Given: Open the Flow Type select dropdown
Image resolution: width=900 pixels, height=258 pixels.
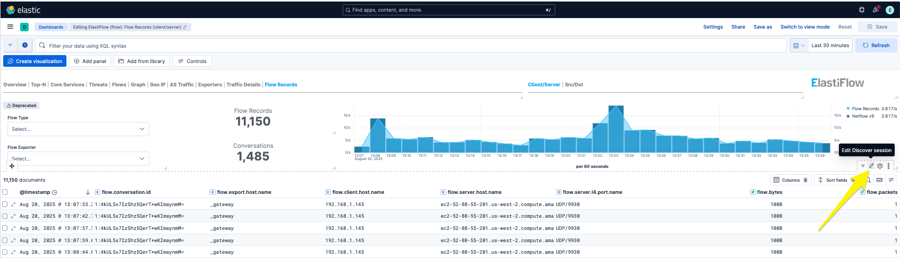Looking at the screenshot, I should [x=78, y=129].
